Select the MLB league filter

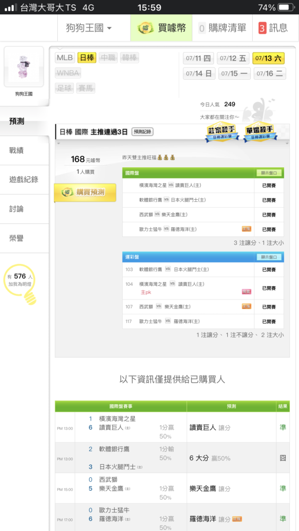click(x=65, y=57)
